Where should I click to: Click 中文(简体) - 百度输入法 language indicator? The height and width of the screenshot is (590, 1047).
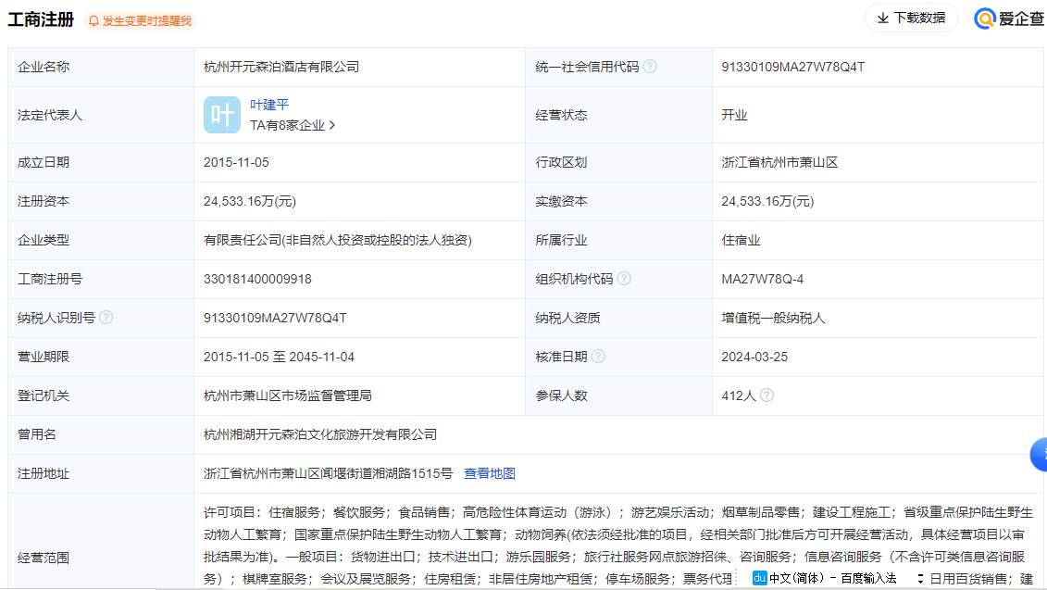[832, 578]
